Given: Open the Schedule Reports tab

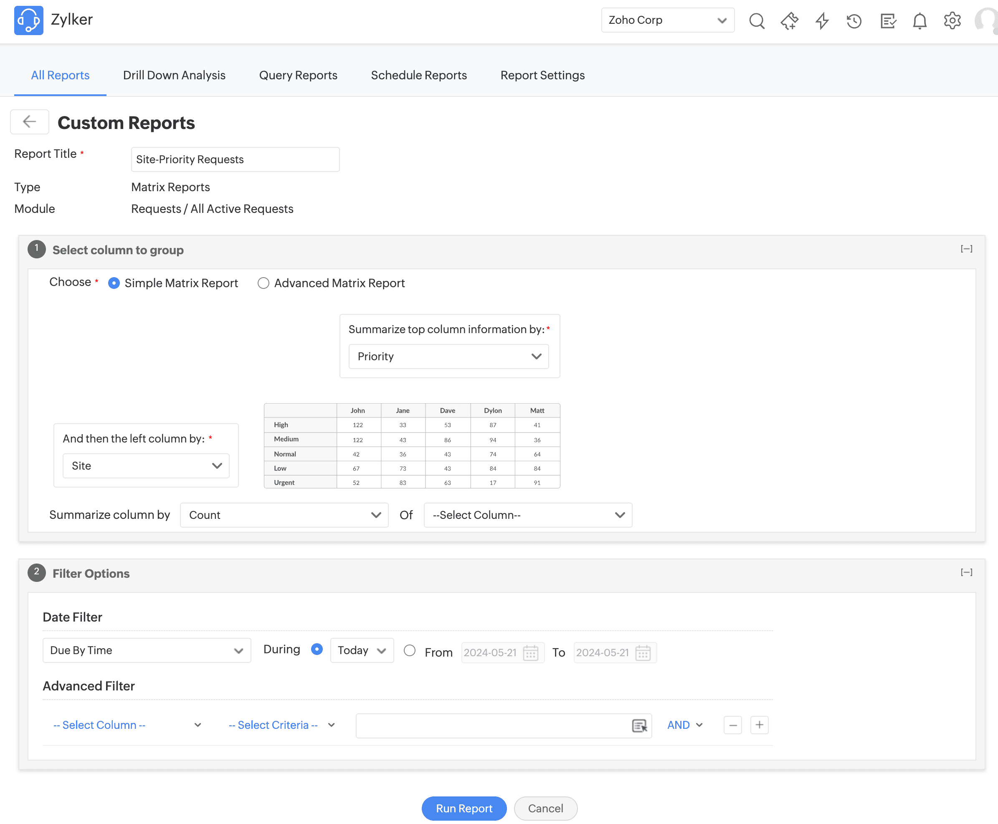Looking at the screenshot, I should click(418, 75).
